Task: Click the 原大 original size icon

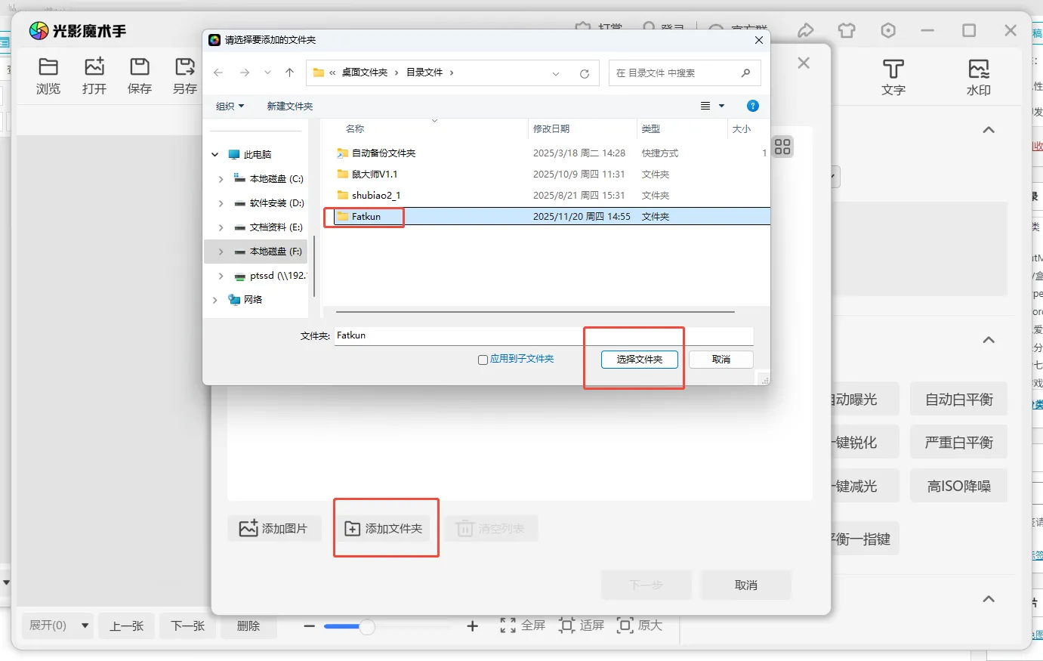Action: (x=625, y=625)
